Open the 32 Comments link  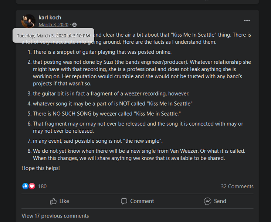[237, 186]
